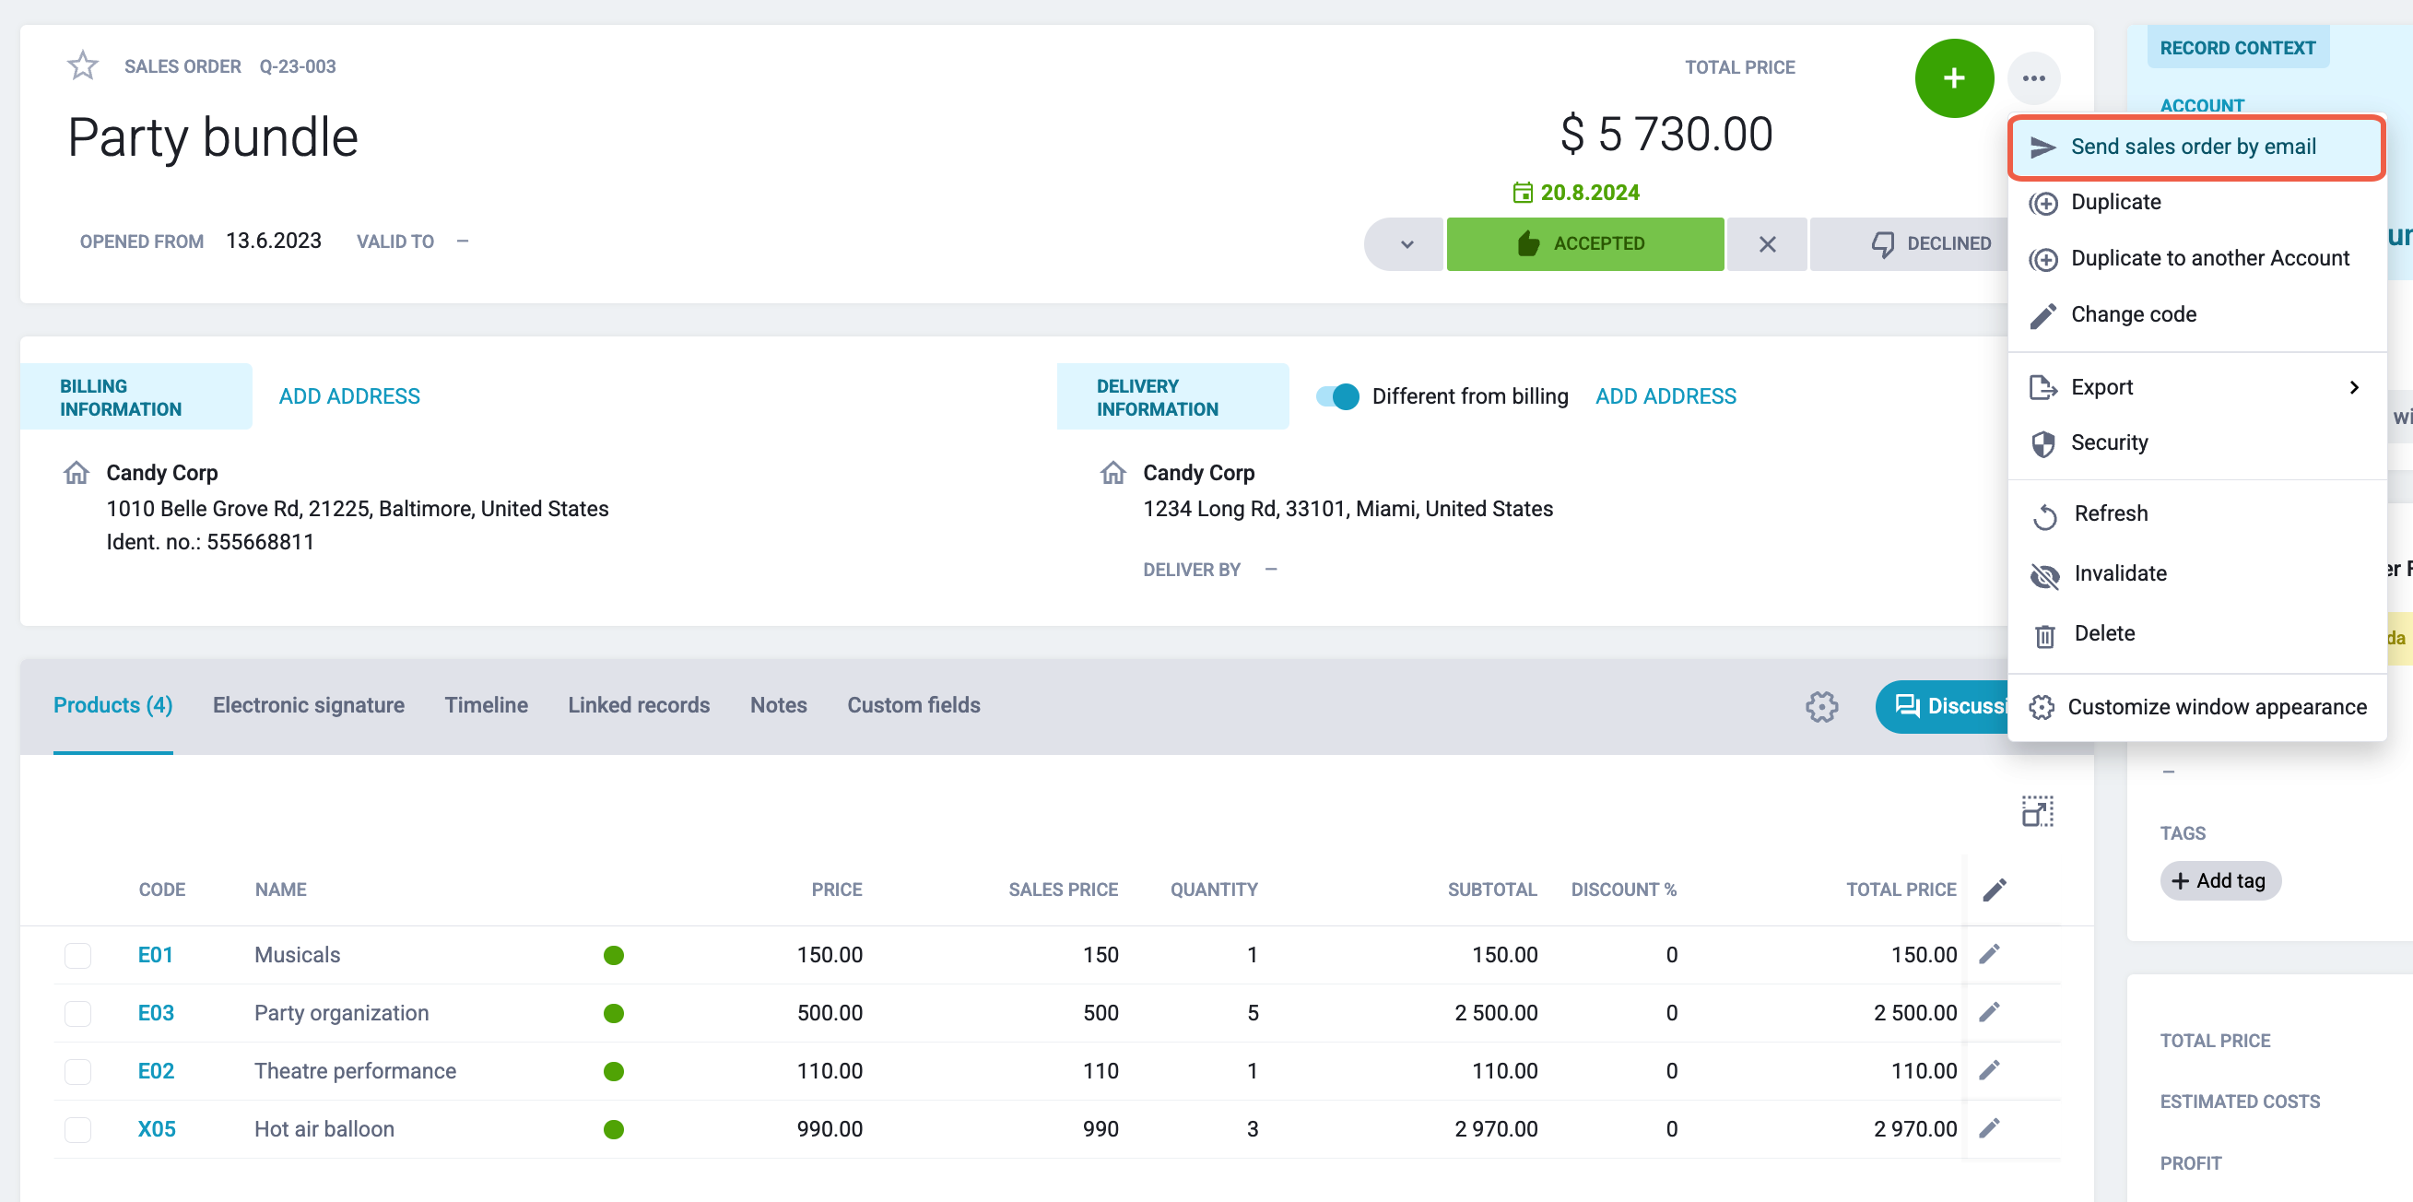The height and width of the screenshot is (1202, 2413).
Task: Edit the Theatre performance row pencil
Action: (x=1989, y=1070)
